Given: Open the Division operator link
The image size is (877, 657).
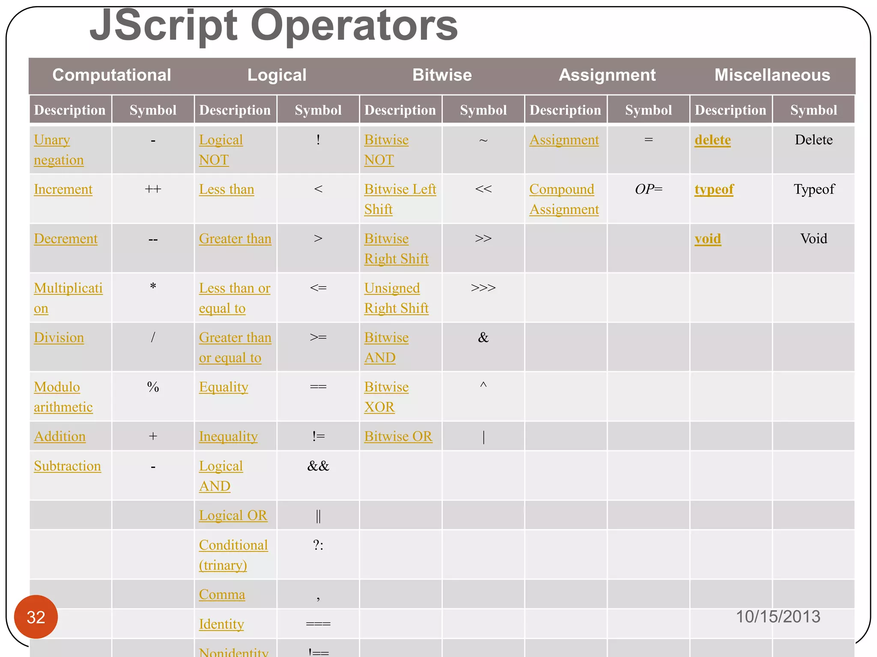Looking at the screenshot, I should point(59,337).
